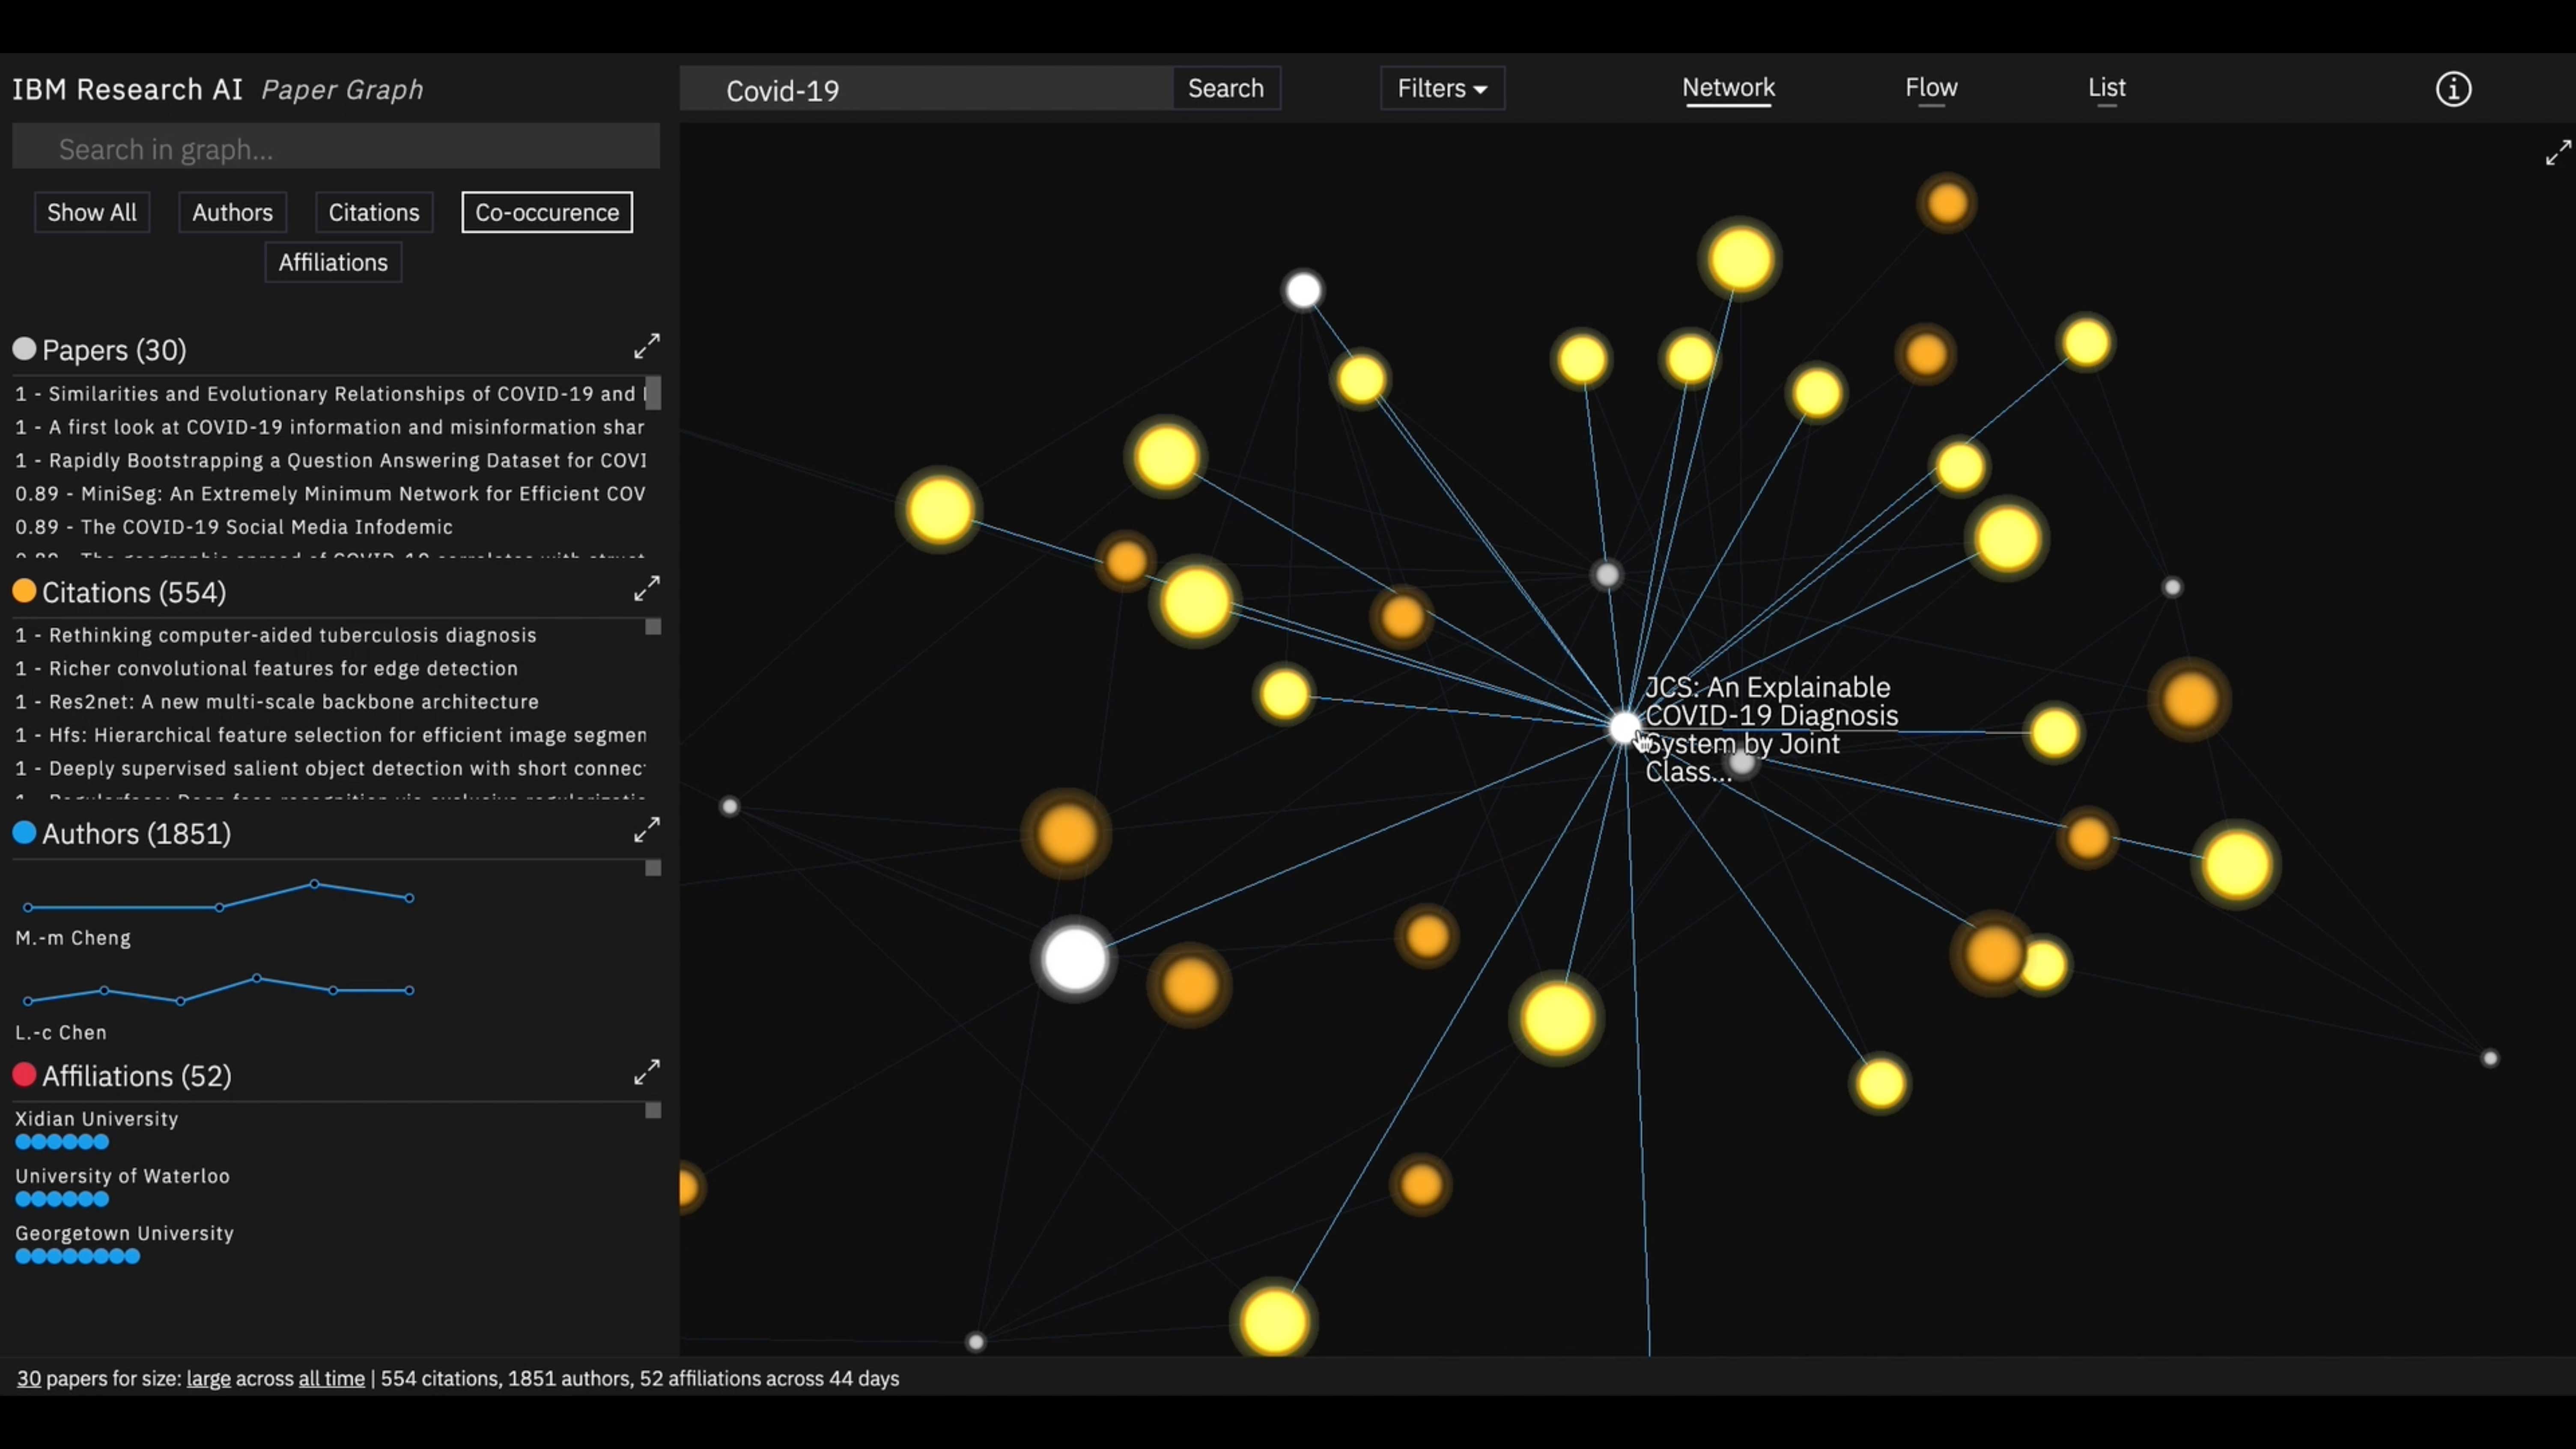Open 'large' size option in status bar

point(208,1378)
